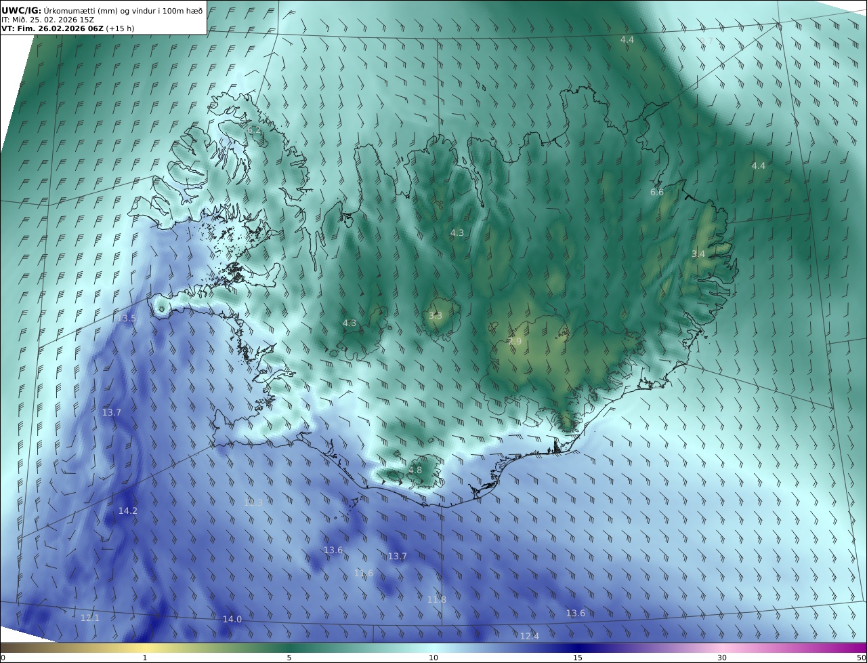Select the 12.1 value in the bottom-left sea
The height and width of the screenshot is (663, 867).
90,618
